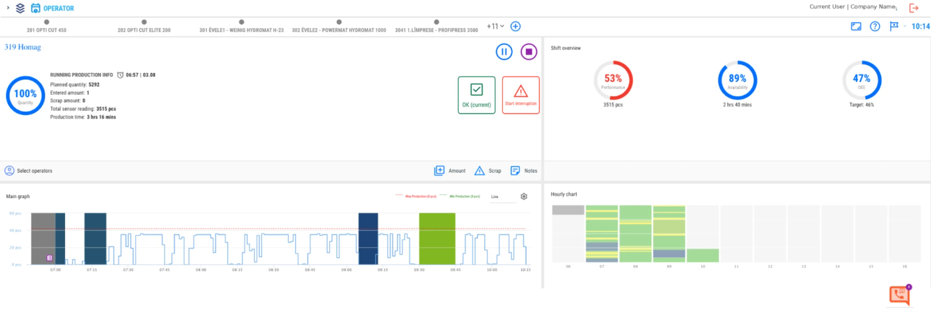Image resolution: width=931 pixels, height=321 pixels.
Task: Log out with the red exit icon
Action: pyautogui.click(x=914, y=8)
